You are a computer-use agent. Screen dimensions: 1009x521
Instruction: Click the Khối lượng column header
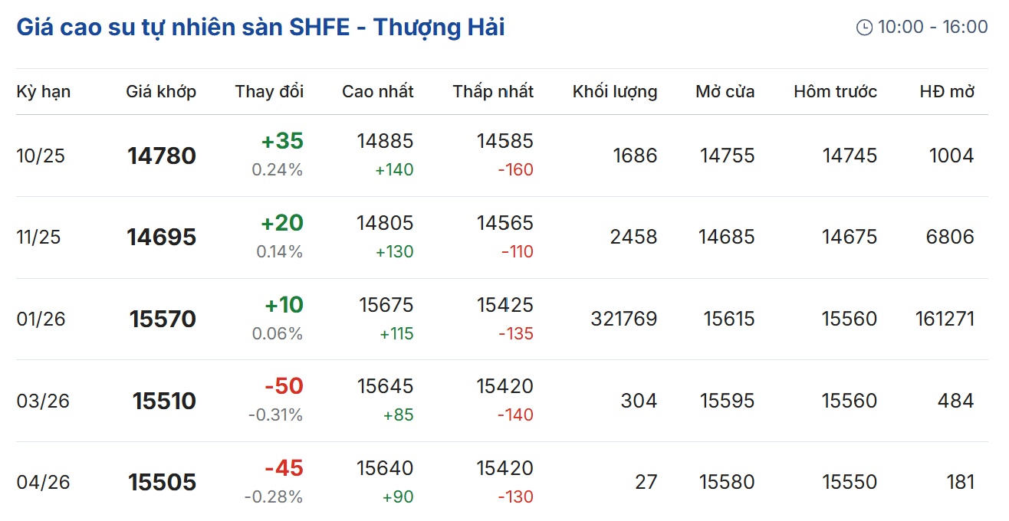[x=614, y=92]
